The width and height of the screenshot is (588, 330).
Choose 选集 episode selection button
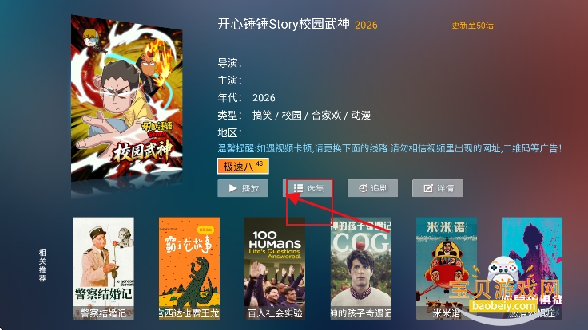pyautogui.click(x=308, y=188)
